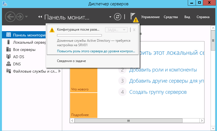Click the Local server icon
217x131 pixels.
click(8, 42)
